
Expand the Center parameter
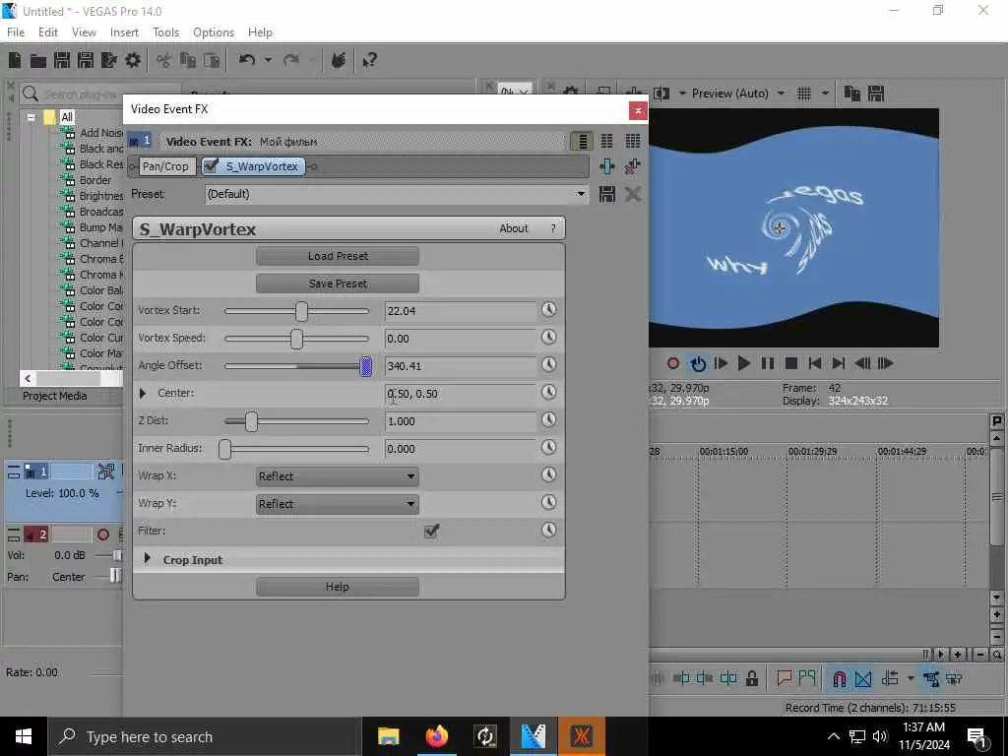pos(143,393)
